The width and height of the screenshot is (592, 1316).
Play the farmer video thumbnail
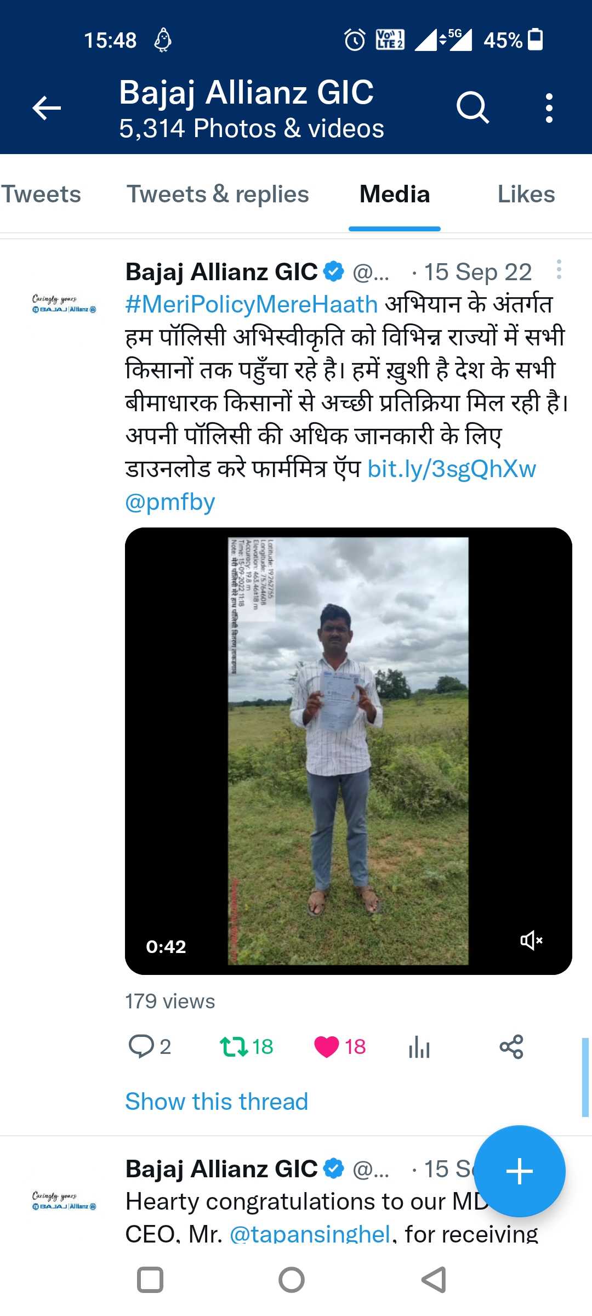[348, 751]
